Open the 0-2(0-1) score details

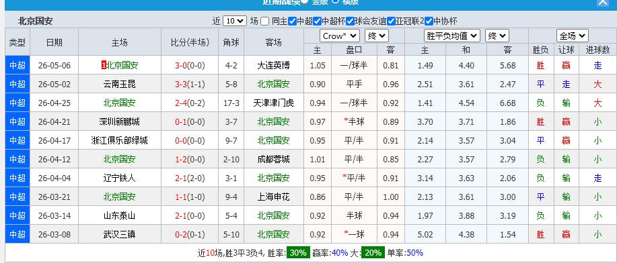click(x=190, y=235)
